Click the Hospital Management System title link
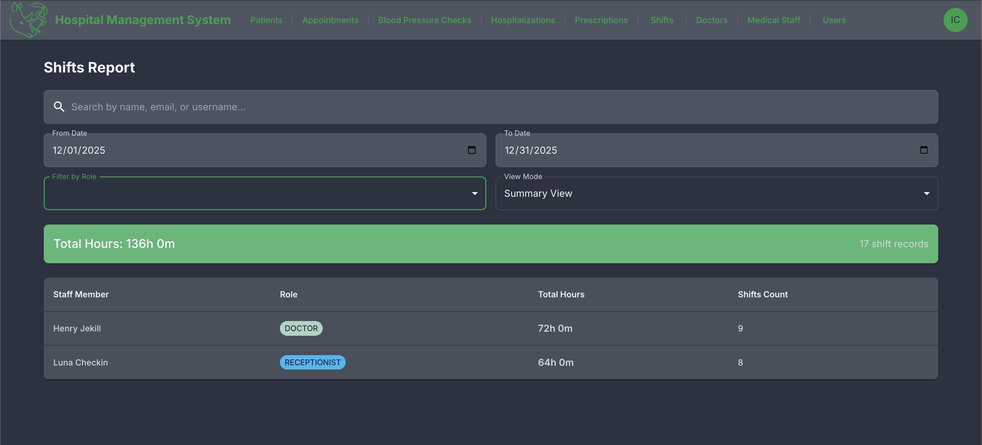Image resolution: width=982 pixels, height=445 pixels. coord(143,20)
